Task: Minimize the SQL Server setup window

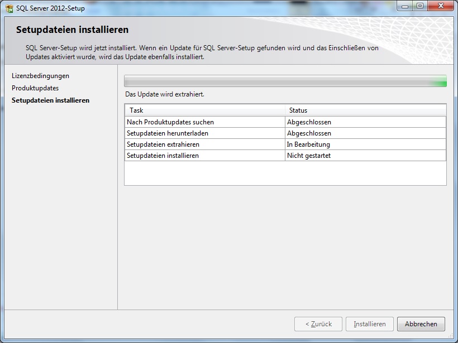Action: pos(404,6)
